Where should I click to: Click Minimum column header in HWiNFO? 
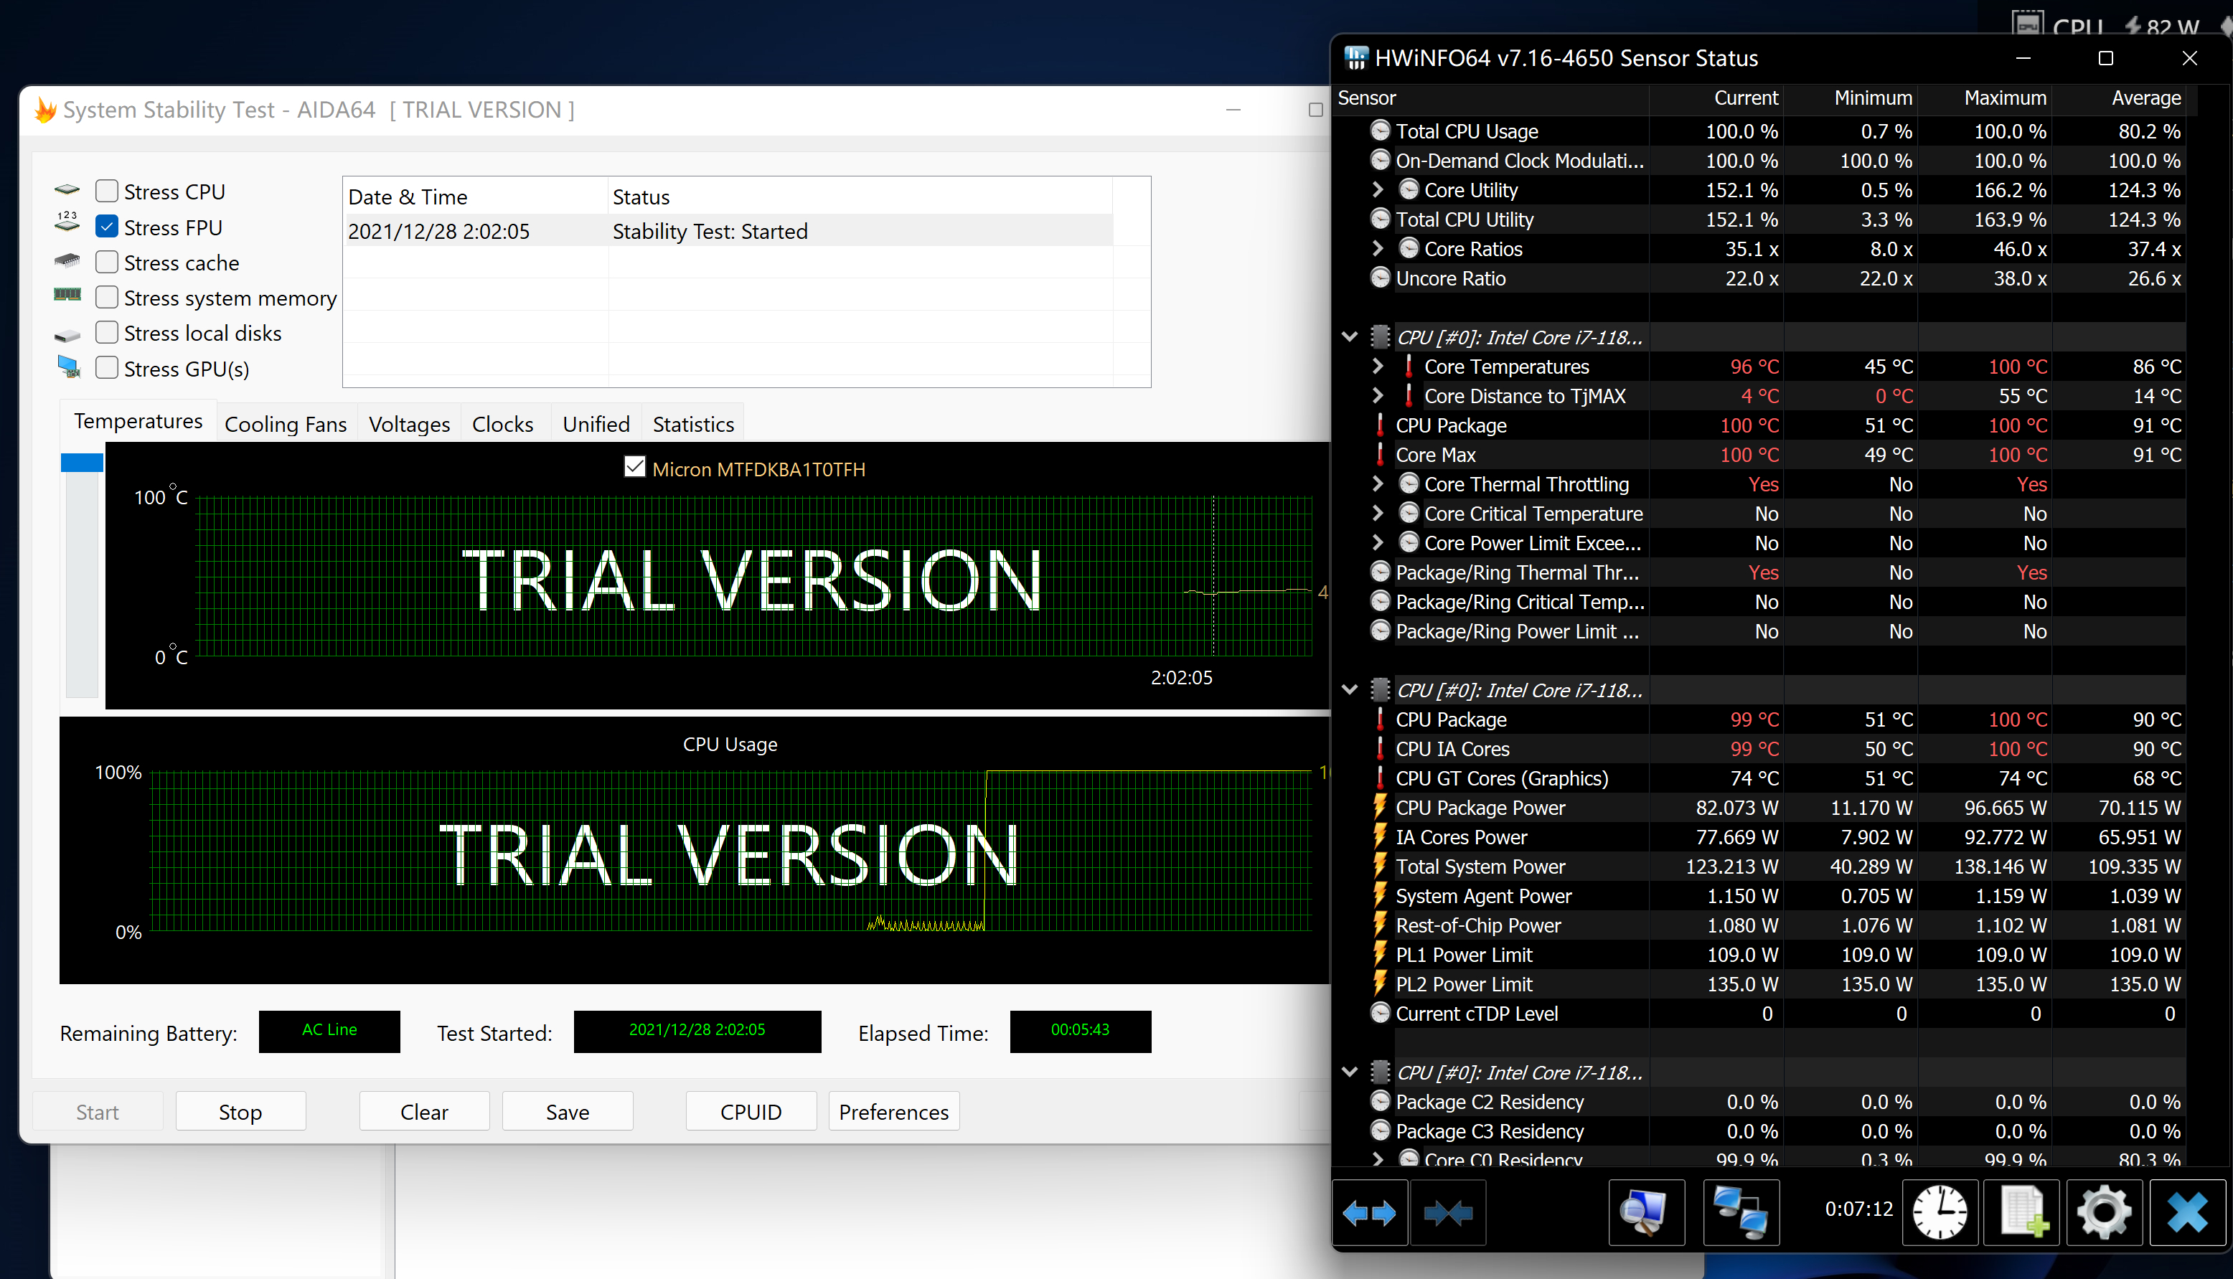[x=1850, y=98]
